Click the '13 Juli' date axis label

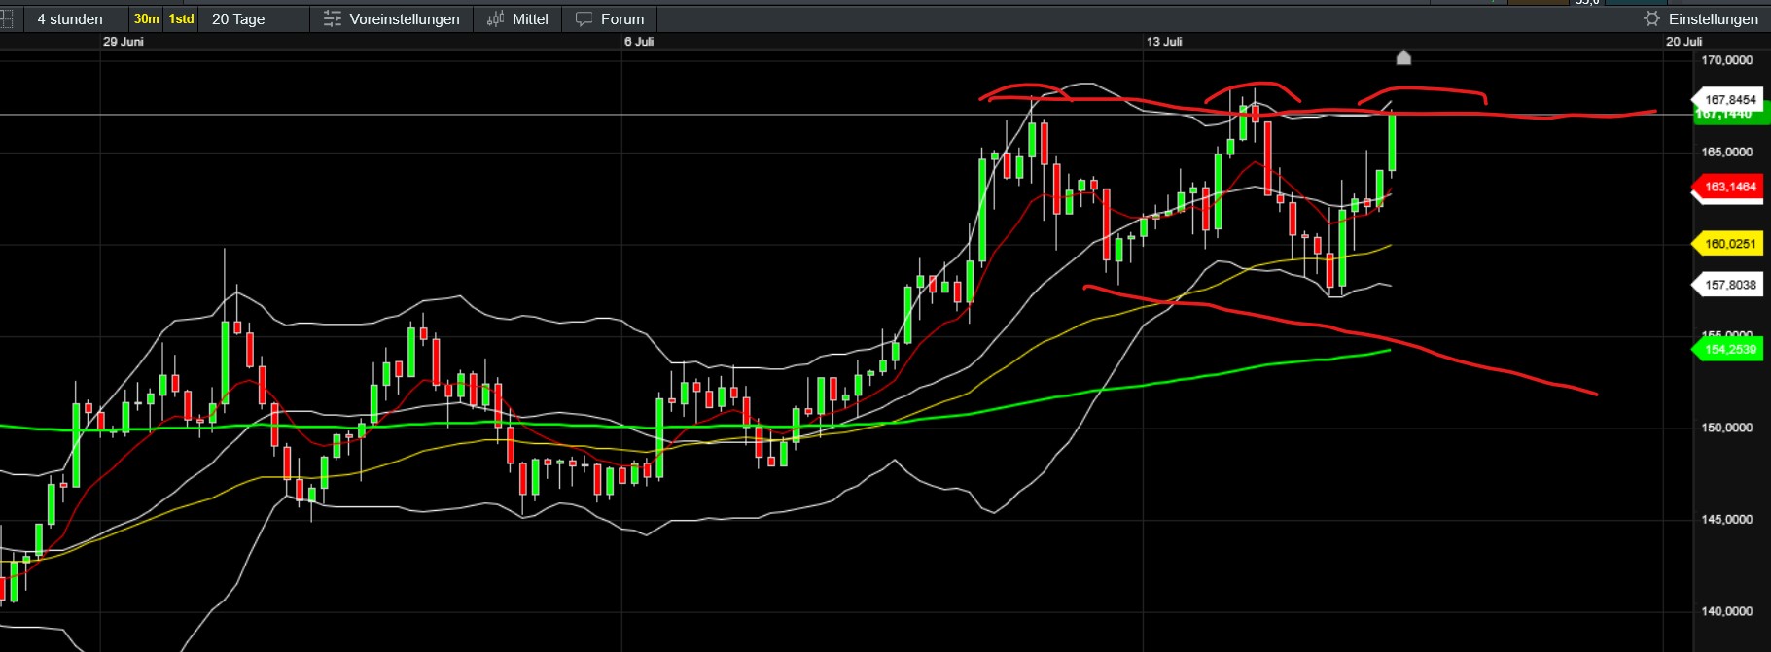(1164, 42)
